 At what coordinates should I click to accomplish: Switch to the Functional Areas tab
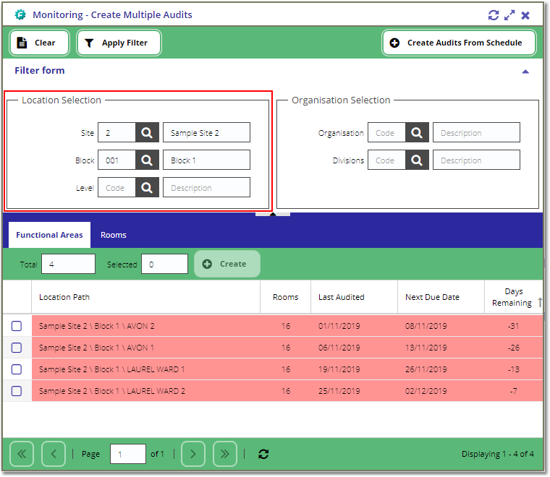(x=49, y=235)
